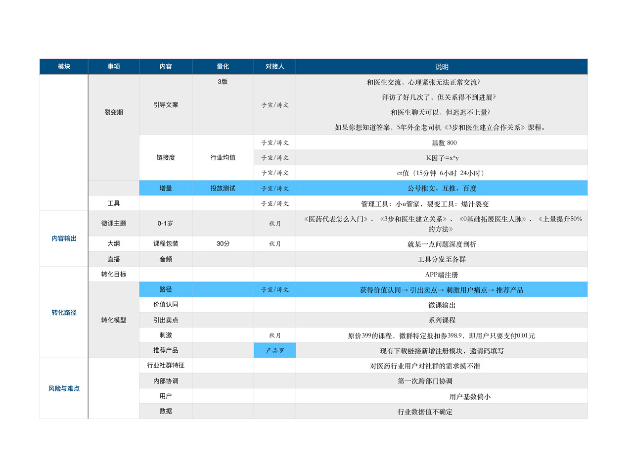Click 秋月 in the 大纲 row
The image size is (633, 470).
tap(275, 243)
